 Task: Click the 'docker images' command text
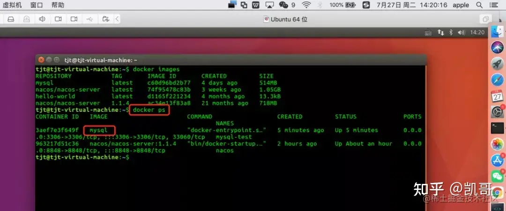click(156, 69)
